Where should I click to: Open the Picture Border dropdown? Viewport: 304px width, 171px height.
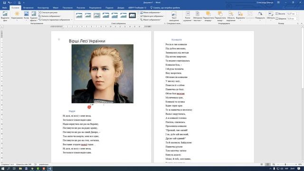tap(151, 12)
